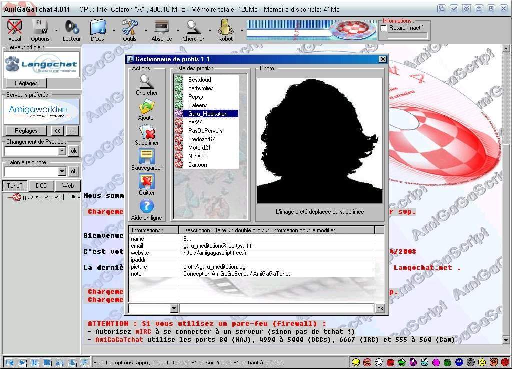512x369 pixels.
Task: Open the information field dropdown in profile manager
Action: tap(174, 308)
